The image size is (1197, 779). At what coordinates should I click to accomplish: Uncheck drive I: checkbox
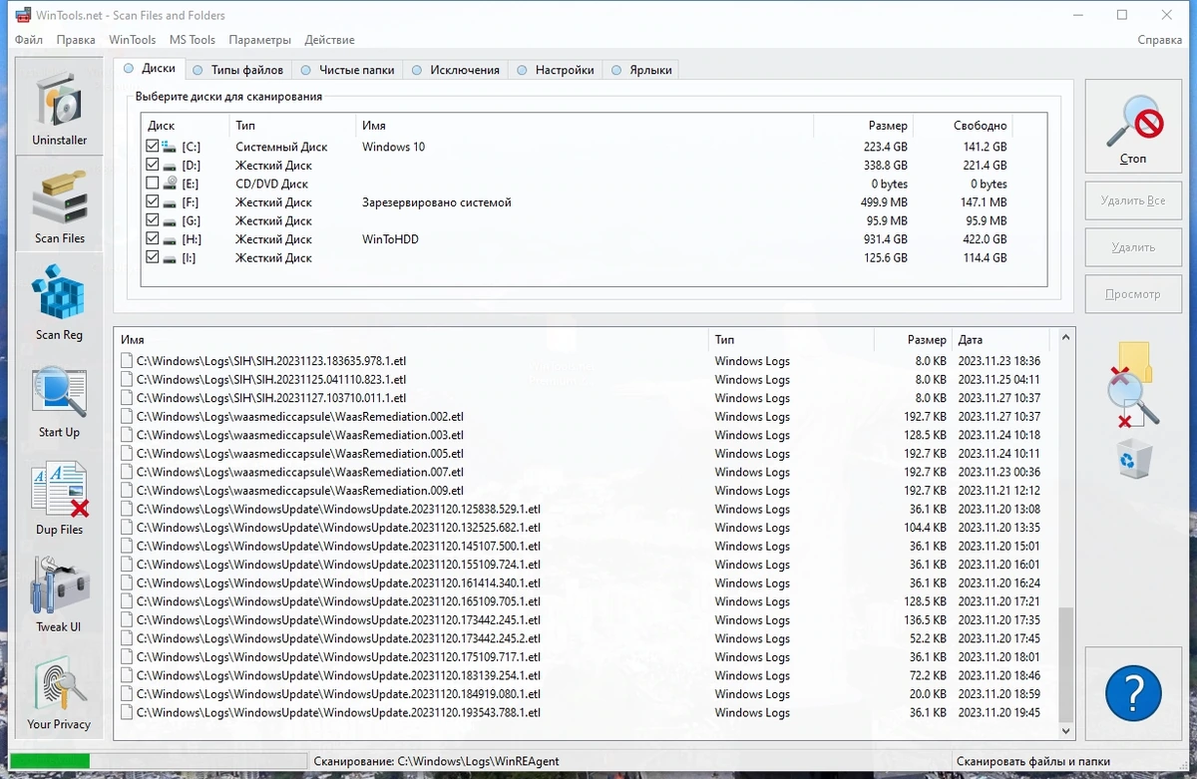[152, 257]
